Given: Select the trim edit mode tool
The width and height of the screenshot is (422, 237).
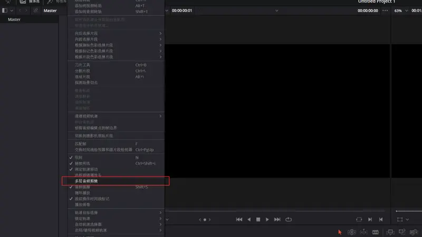Looking at the screenshot, I should coord(351,232).
